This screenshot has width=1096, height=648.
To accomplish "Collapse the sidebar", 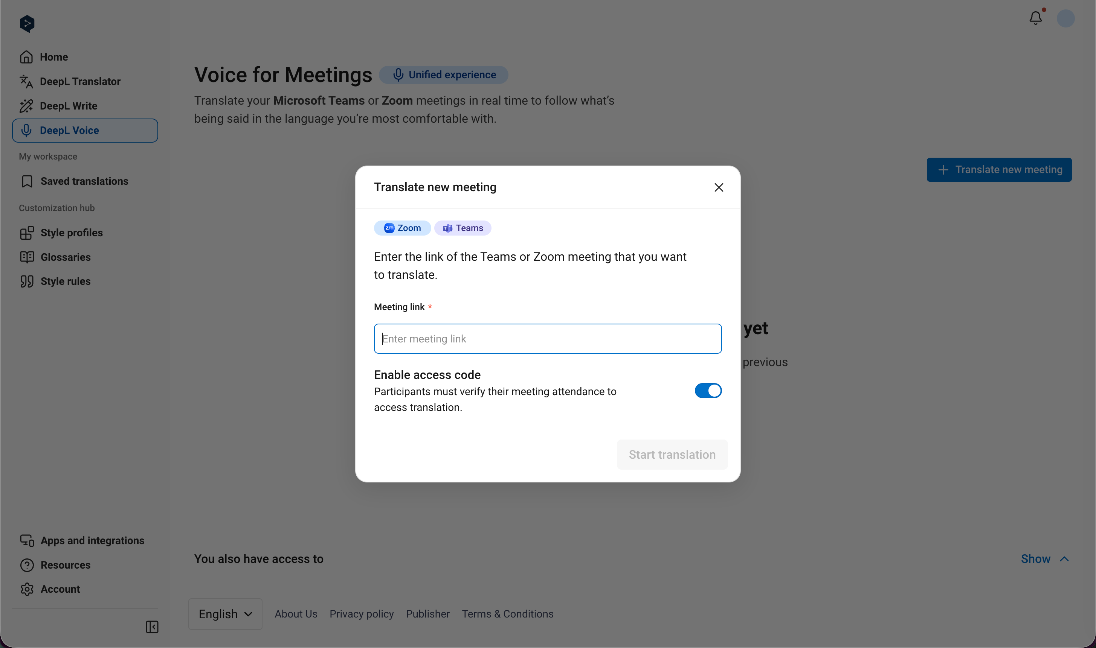I will pyautogui.click(x=152, y=627).
